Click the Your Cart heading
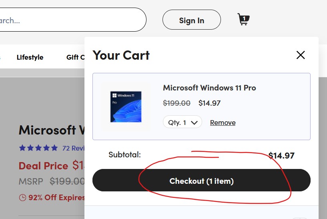The image size is (327, 219). pyautogui.click(x=121, y=55)
